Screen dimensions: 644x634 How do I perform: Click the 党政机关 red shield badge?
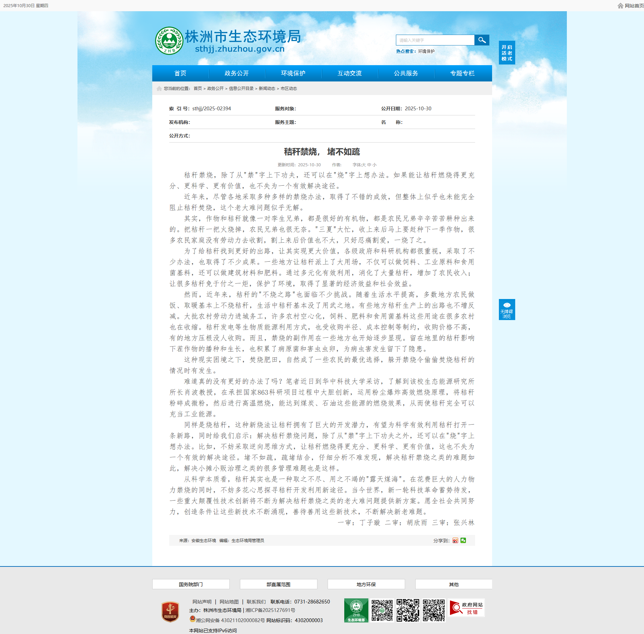click(170, 612)
